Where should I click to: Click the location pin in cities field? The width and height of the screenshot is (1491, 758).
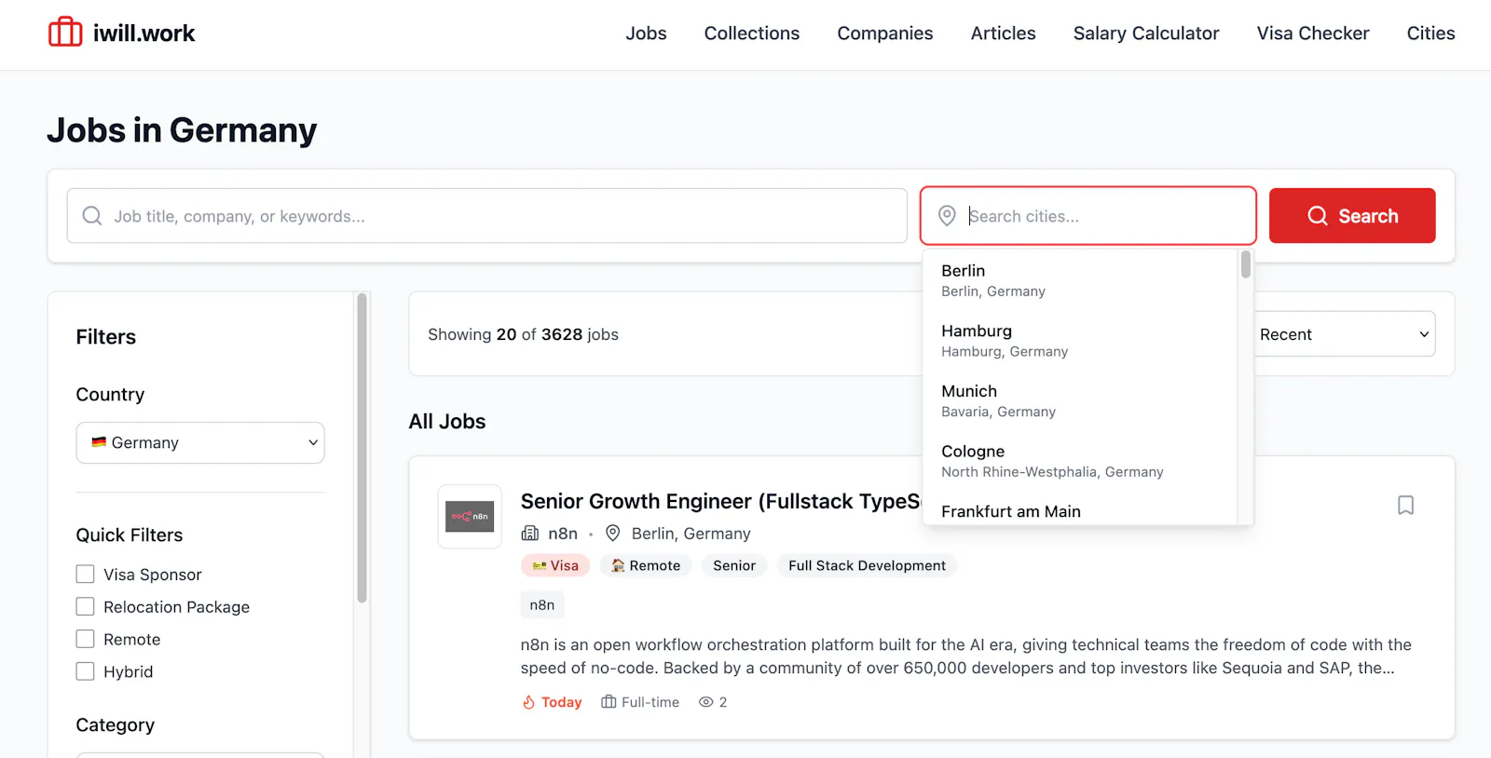tap(947, 216)
